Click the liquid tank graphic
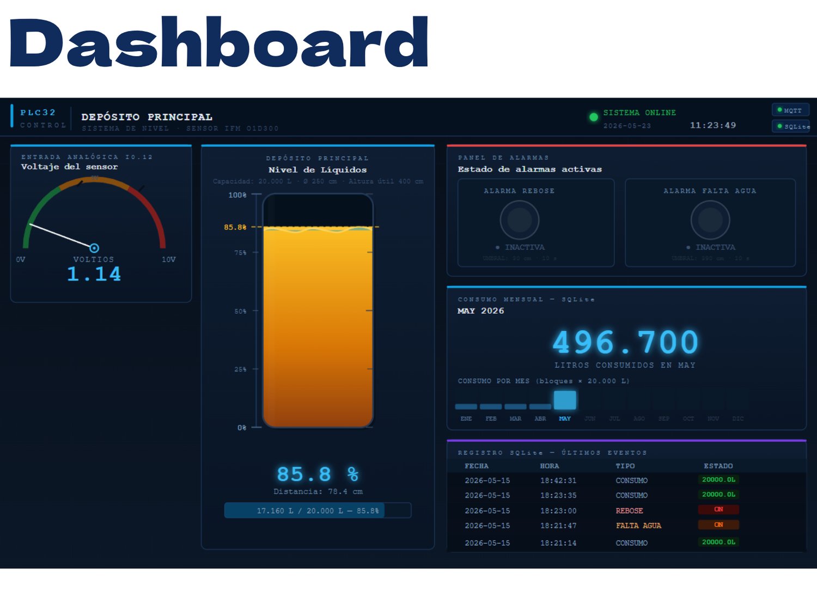The height and width of the screenshot is (613, 817). [318, 311]
